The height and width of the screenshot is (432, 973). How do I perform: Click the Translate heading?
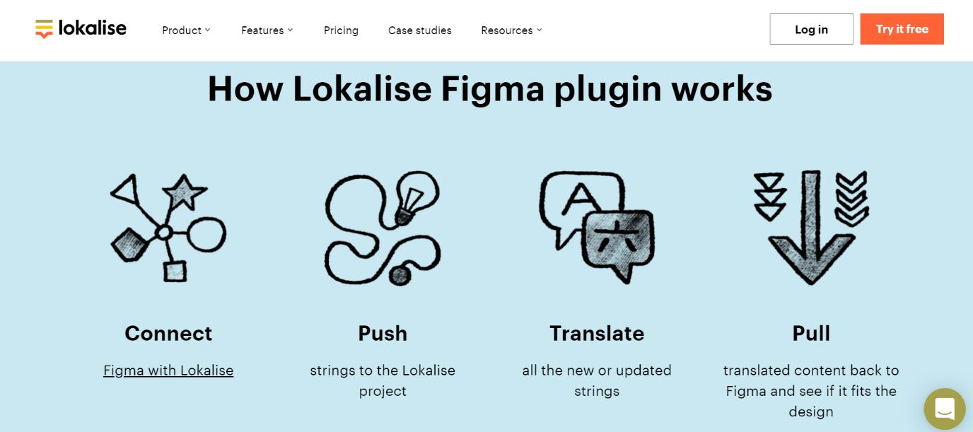click(x=597, y=333)
